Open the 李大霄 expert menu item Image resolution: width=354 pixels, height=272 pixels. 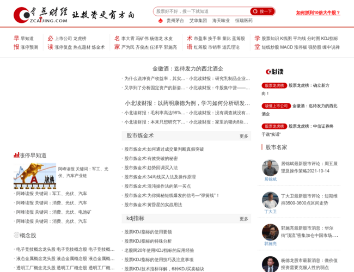click(x=128, y=39)
